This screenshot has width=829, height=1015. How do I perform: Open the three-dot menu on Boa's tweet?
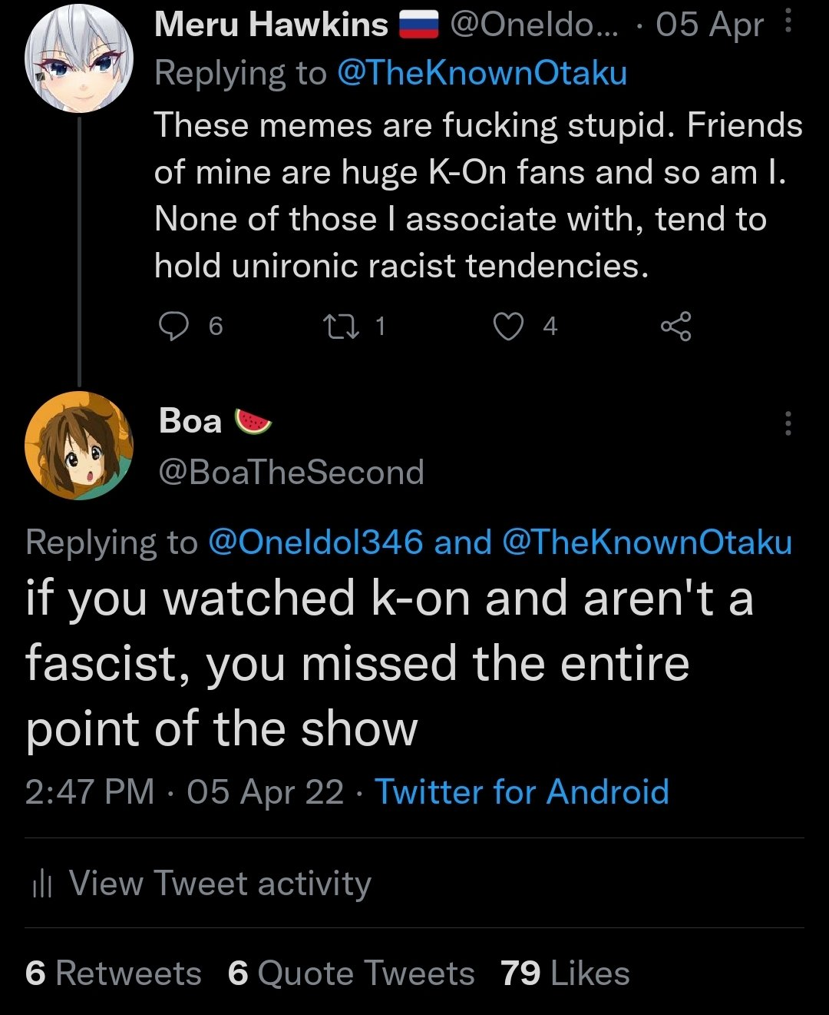[788, 423]
